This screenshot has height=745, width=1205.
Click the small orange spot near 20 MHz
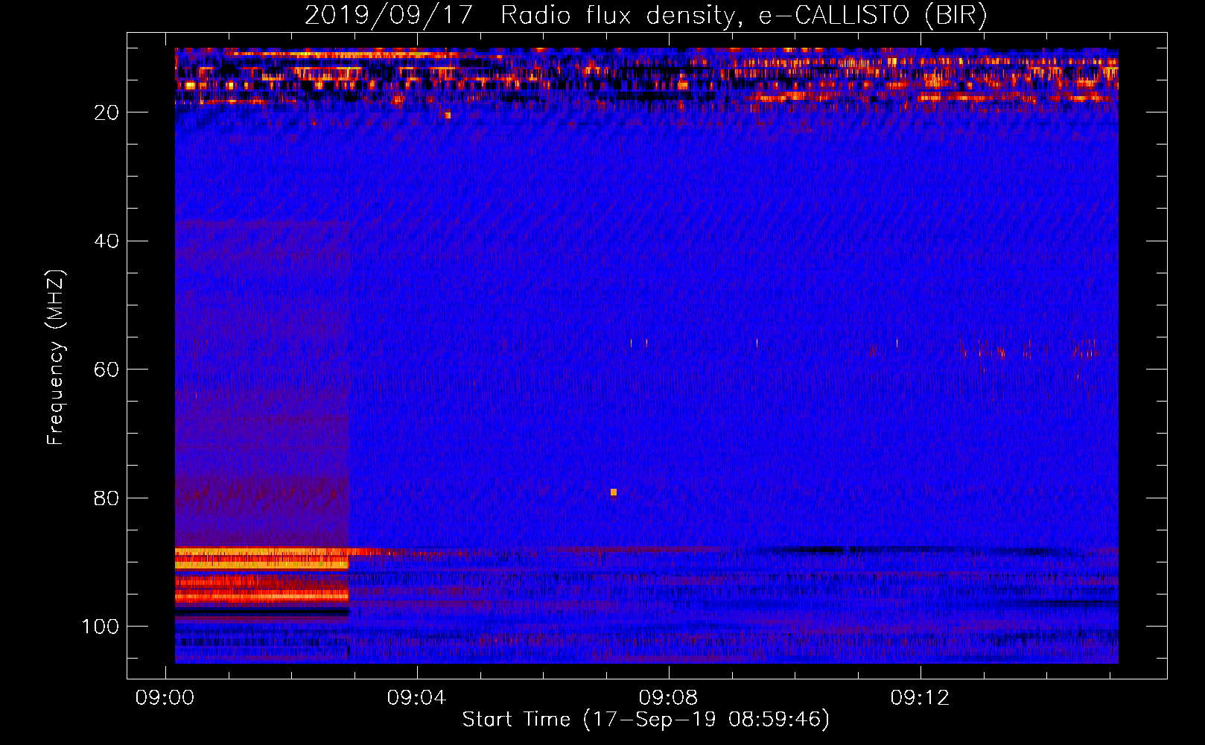[448, 115]
